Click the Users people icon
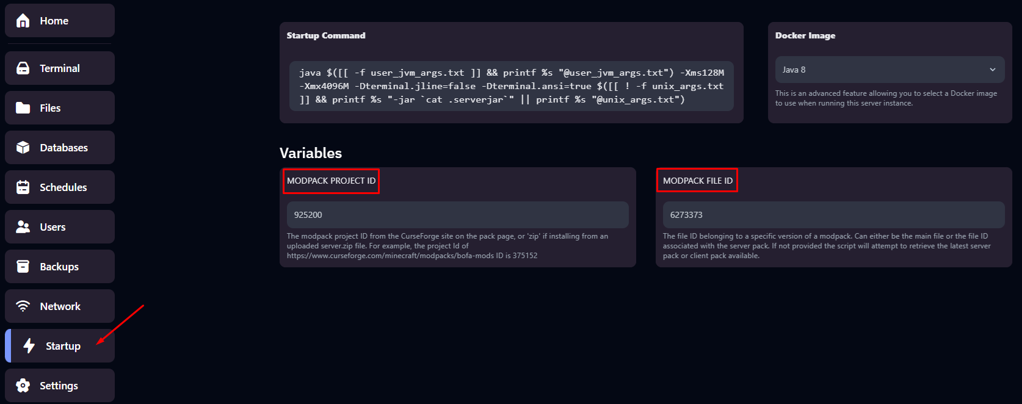This screenshot has width=1022, height=404. (x=23, y=227)
